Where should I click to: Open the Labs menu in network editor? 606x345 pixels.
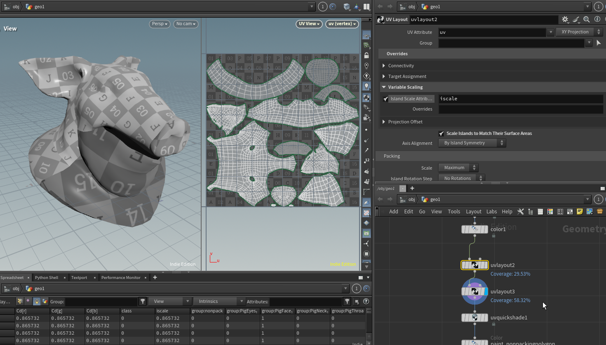[491, 212]
